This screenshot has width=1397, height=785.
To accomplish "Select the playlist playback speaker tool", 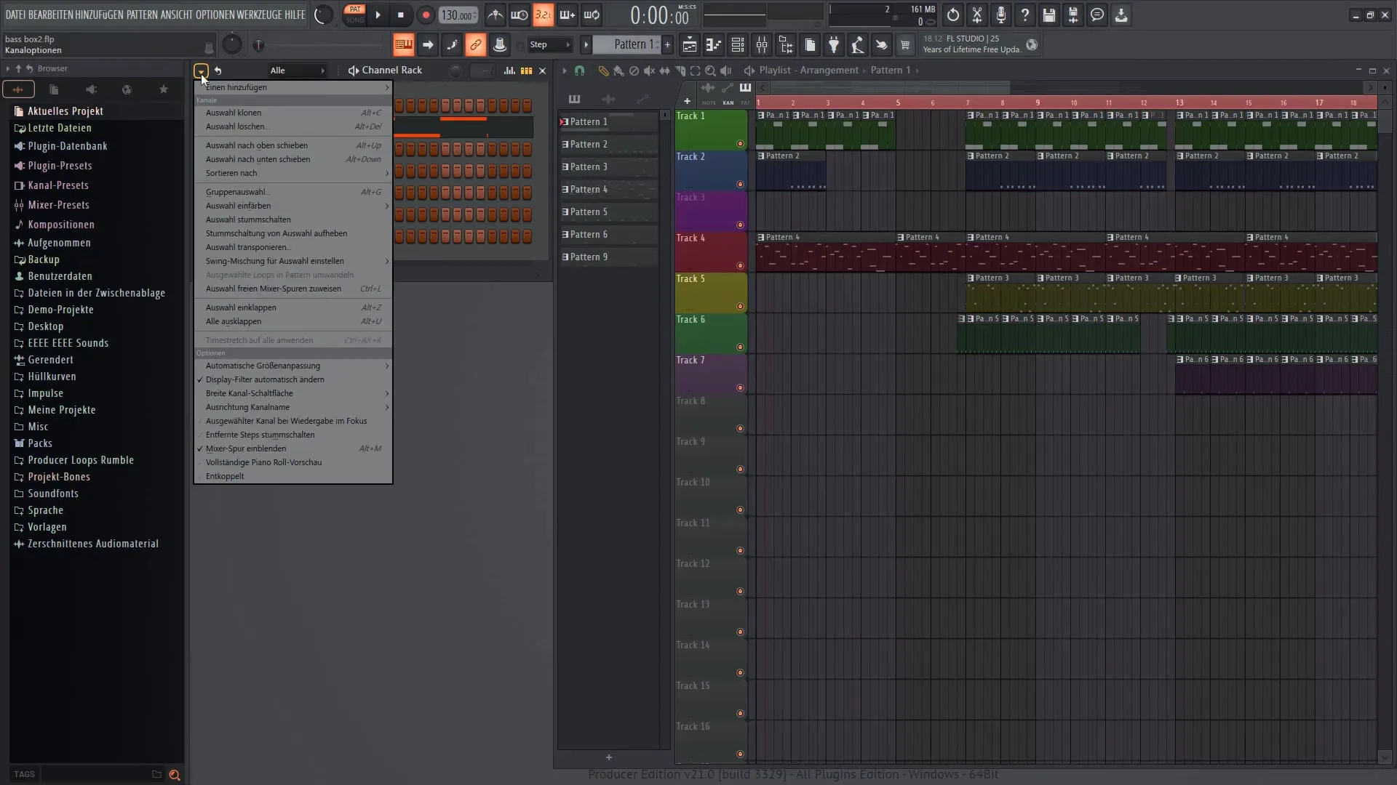I will (726, 71).
